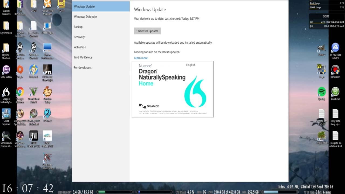Click the C:\ disk usage entry in the widget
Screen dimensions: 345x194
tap(327, 22)
